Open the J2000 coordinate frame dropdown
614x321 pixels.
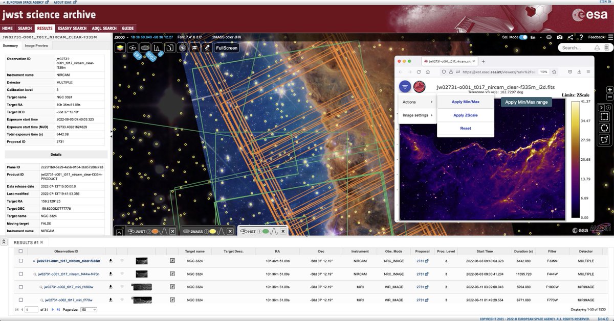pyautogui.click(x=120, y=37)
